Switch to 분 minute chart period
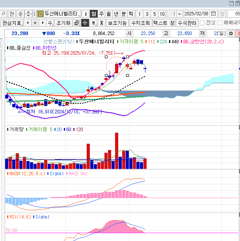Image resolution: width=240 pixels, height=241 pixels. [x=124, y=14]
